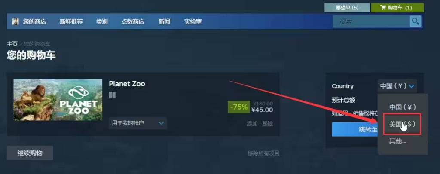The width and height of the screenshot is (440, 174).
Task: Click the shopping cart icon
Action: coord(383,8)
